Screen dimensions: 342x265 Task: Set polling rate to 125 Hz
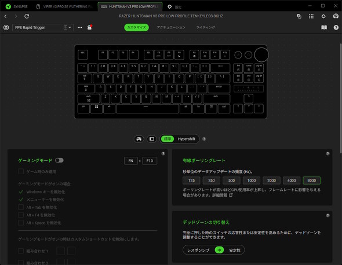click(x=191, y=181)
